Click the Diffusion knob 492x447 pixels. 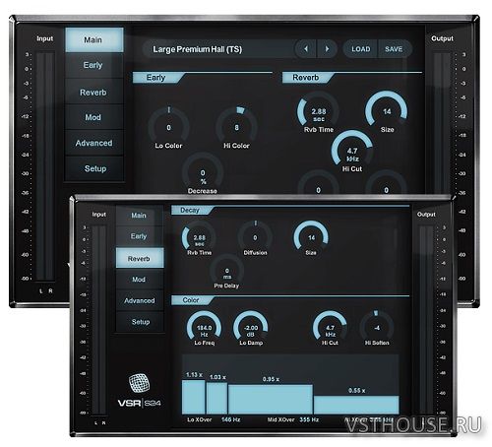pos(255,237)
